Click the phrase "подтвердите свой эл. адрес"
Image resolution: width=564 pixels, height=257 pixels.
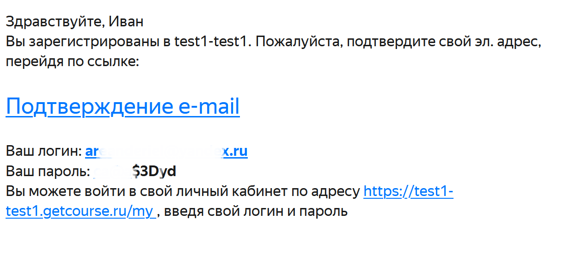tap(444, 42)
